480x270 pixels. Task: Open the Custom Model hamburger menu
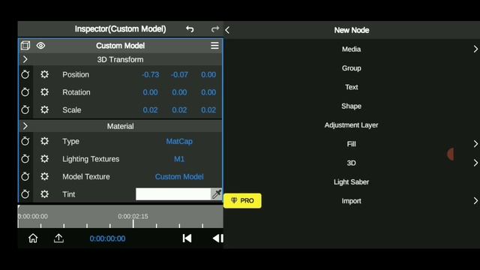pos(214,46)
